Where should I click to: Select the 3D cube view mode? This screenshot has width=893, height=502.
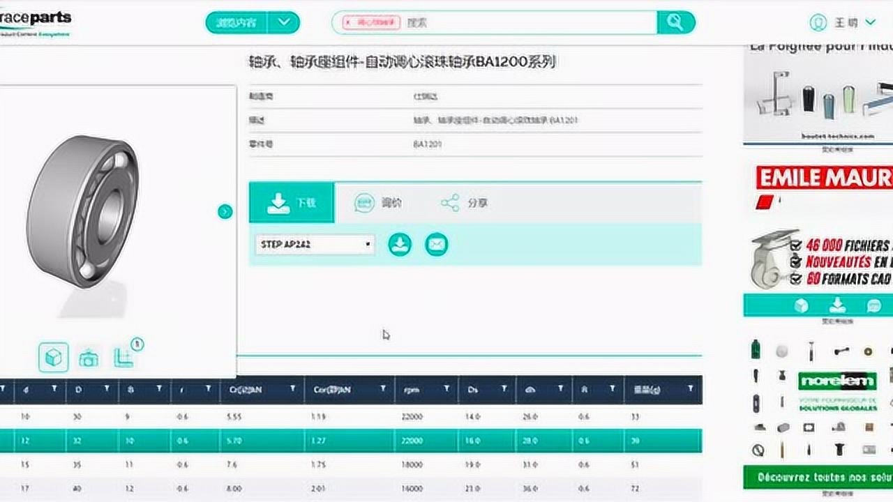53,357
